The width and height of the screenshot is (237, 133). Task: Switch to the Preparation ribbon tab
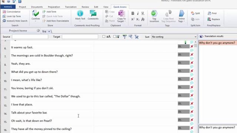tap(54, 7)
